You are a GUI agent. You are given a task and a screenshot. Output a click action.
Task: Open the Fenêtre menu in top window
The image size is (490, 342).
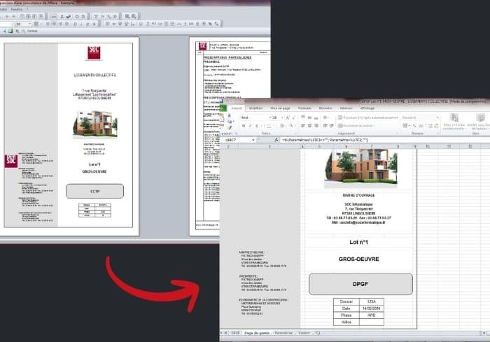tap(17, 9)
